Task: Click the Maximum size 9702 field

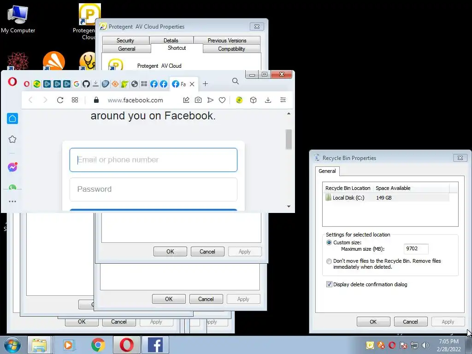Action: pos(416,248)
